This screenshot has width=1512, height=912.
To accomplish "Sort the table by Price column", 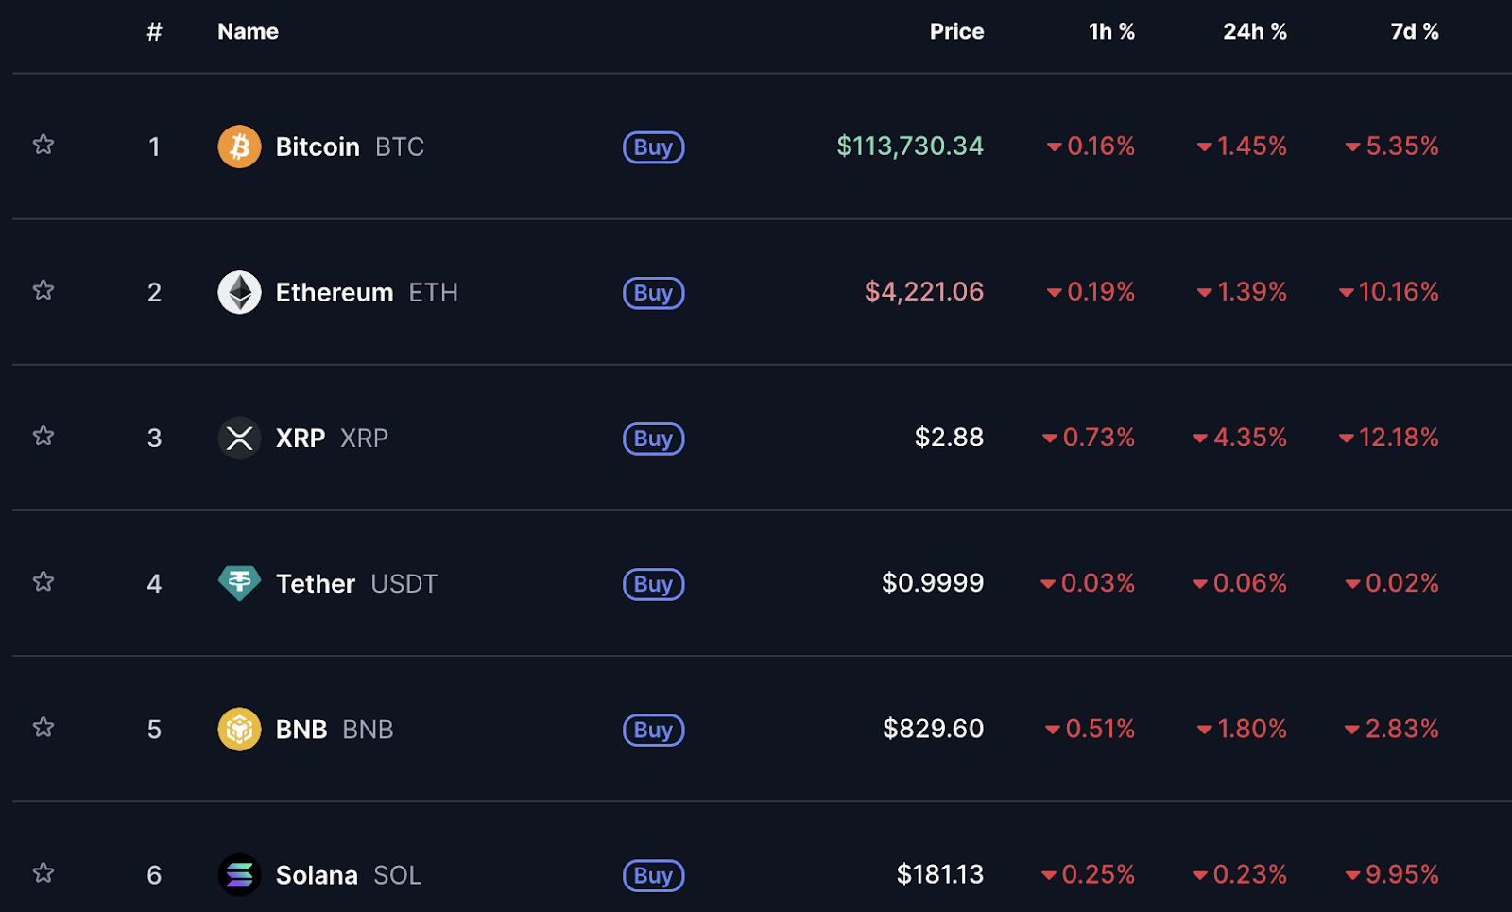I will (x=956, y=31).
